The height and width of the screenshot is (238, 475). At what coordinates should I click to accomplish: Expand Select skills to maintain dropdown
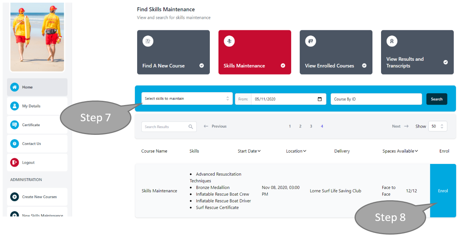tap(187, 99)
